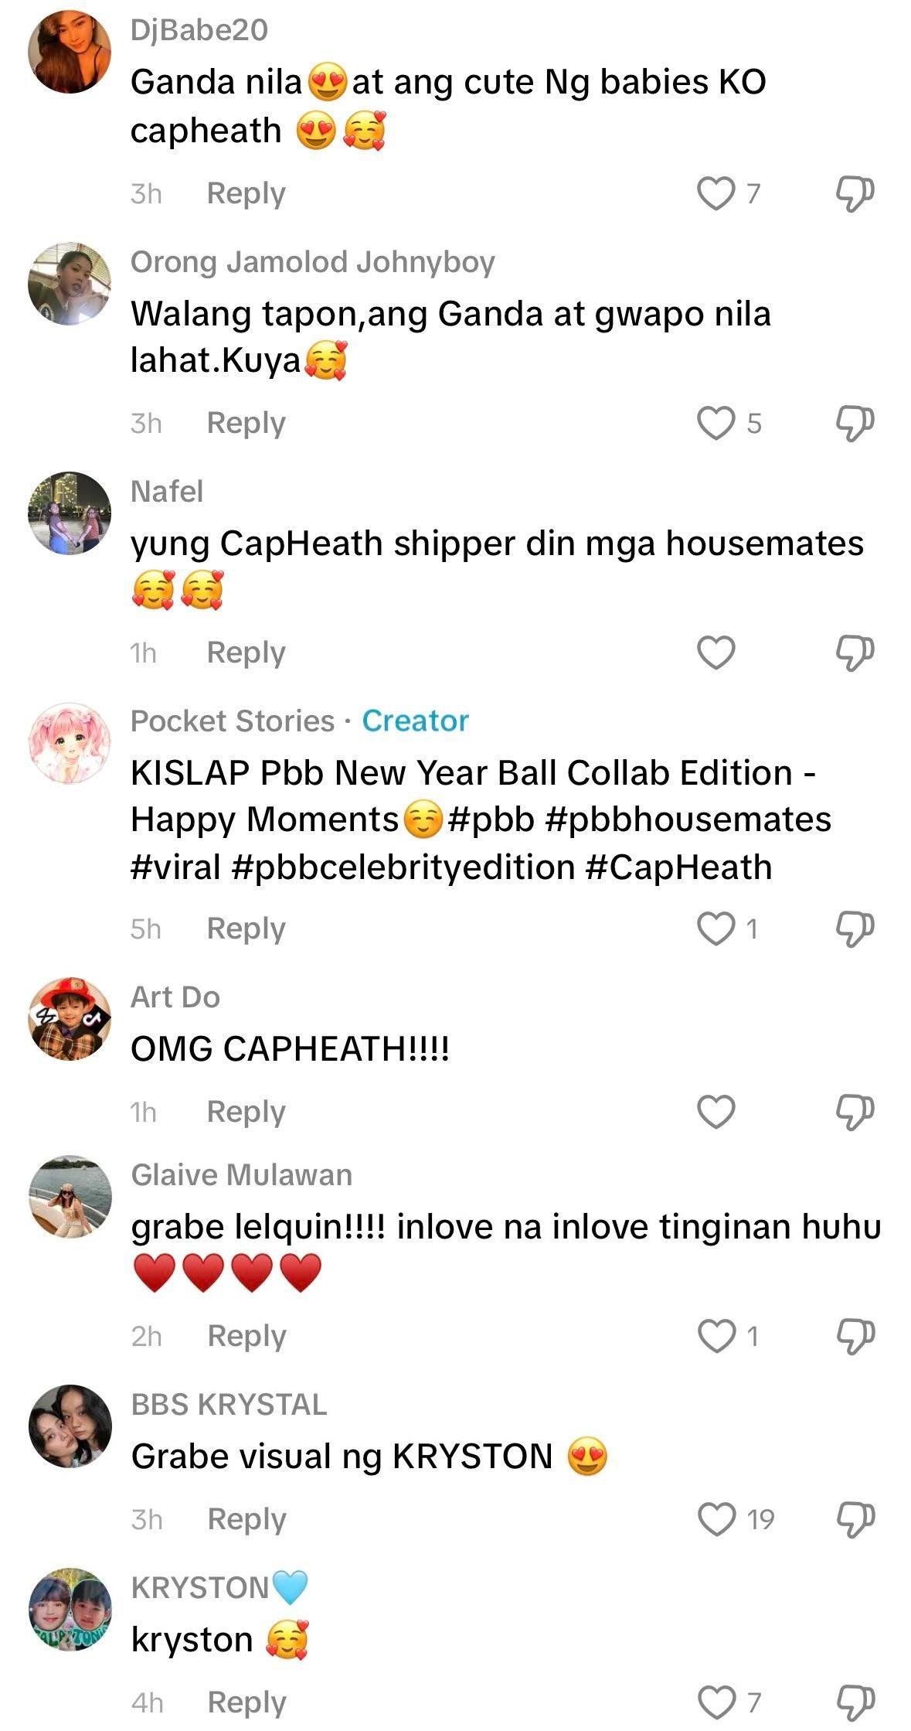Dislike Art Do's OMG CAPHEATH comment
911x1731 pixels.
855,1112
